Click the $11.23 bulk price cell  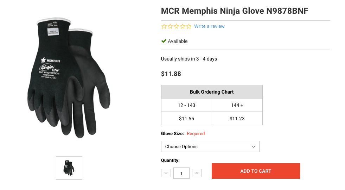coord(237,119)
